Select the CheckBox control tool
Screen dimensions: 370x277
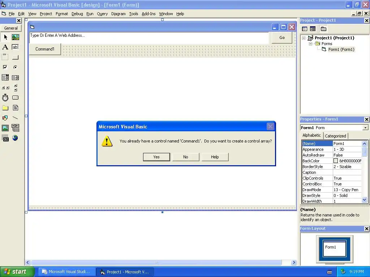click(x=5, y=67)
